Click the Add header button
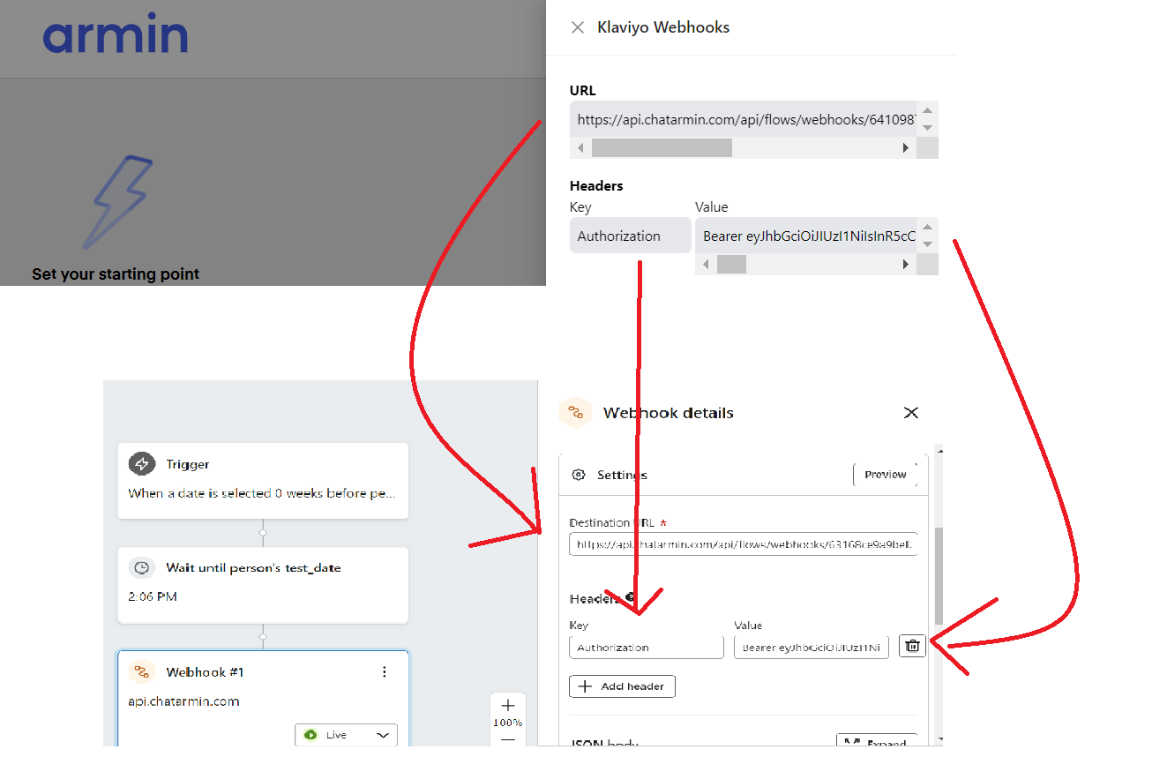Image resolution: width=1167 pixels, height=757 pixels. pyautogui.click(x=623, y=686)
